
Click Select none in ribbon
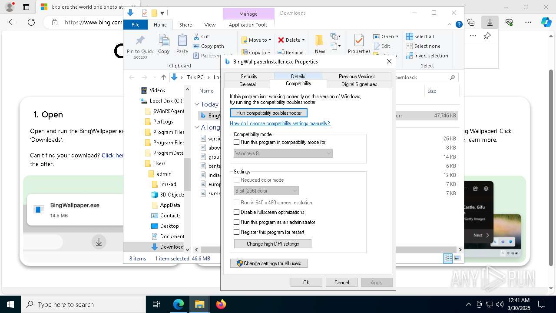(x=423, y=46)
